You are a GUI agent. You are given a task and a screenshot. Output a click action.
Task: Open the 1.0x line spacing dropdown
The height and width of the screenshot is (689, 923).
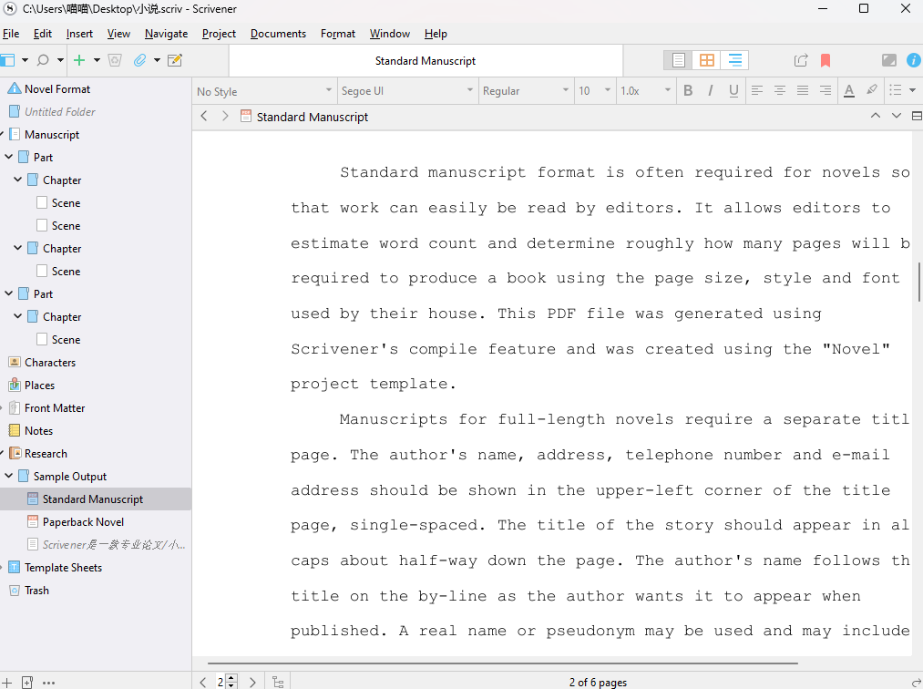click(644, 91)
